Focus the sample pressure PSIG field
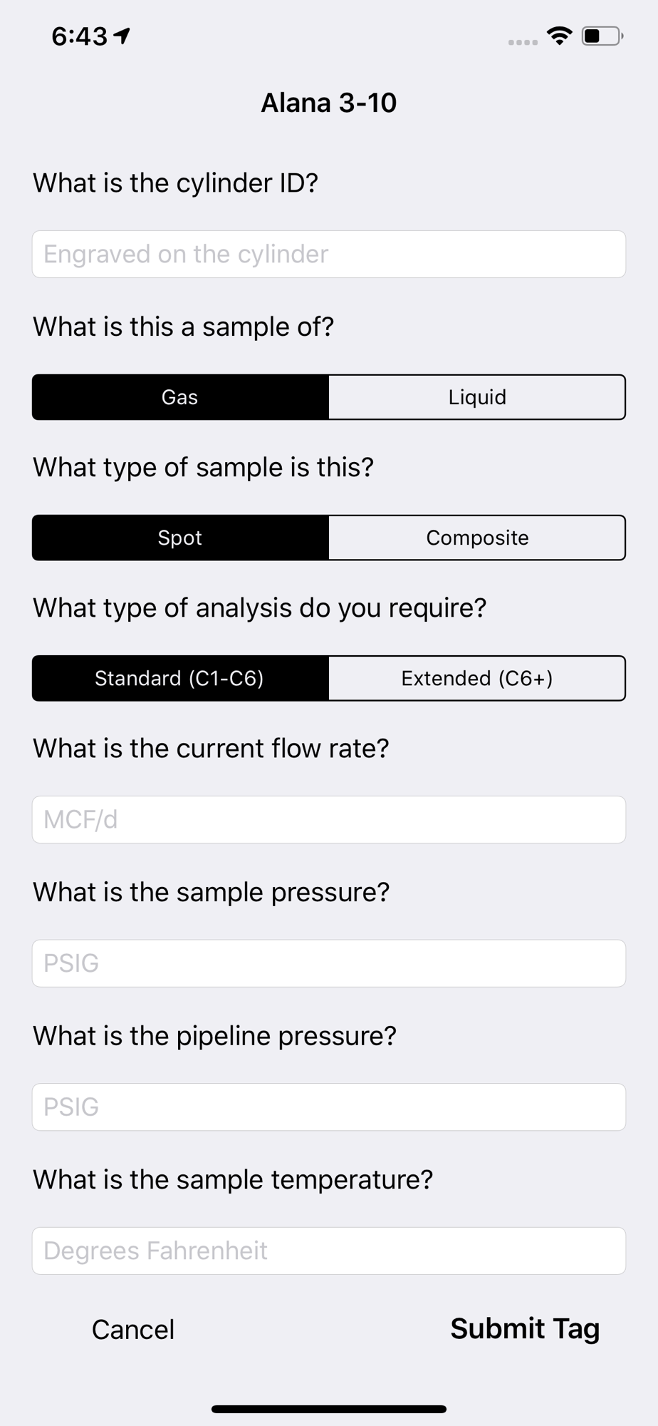658x1426 pixels. click(x=329, y=963)
